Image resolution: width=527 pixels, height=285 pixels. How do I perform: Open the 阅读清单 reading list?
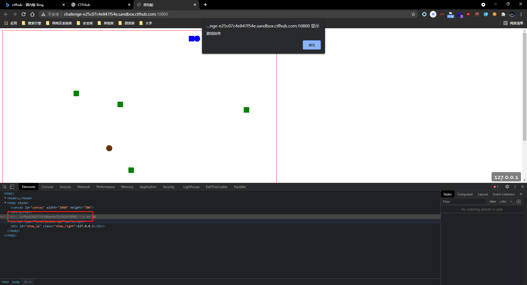[514, 23]
